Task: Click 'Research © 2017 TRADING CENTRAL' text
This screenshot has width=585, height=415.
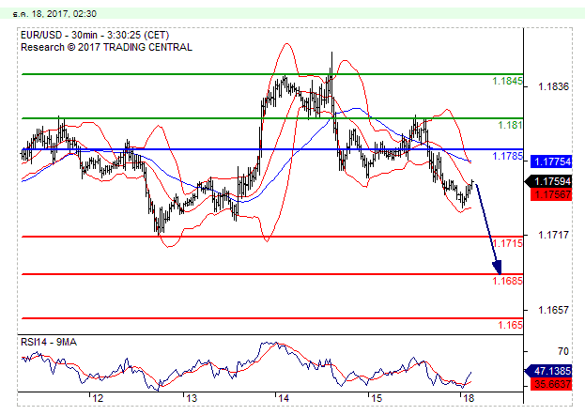Action: (106, 47)
